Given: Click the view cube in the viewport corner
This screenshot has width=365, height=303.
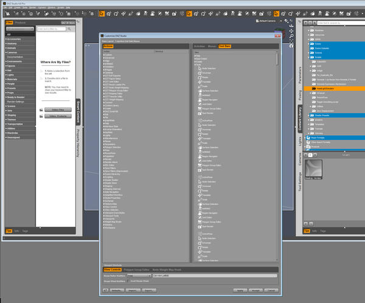Looking at the screenshot, I should click(279, 31).
